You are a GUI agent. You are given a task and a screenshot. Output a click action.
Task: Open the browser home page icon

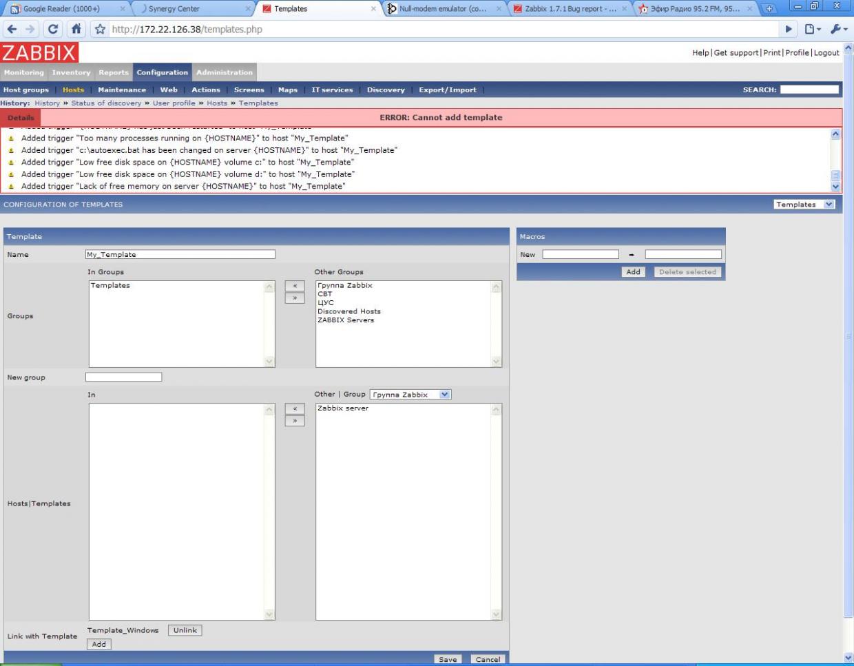(x=76, y=30)
